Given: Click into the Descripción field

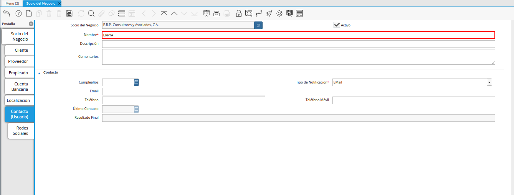Looking at the screenshot, I should (x=298, y=44).
